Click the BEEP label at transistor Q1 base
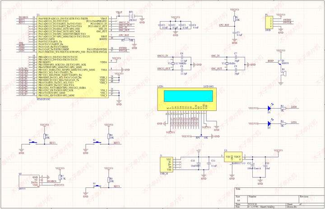The width and height of the screenshot is (325, 209). 270,61
